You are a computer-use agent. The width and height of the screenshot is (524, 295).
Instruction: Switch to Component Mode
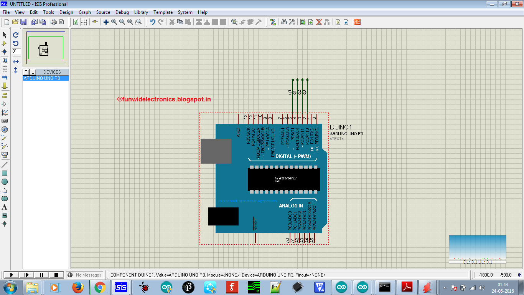pos(5,43)
